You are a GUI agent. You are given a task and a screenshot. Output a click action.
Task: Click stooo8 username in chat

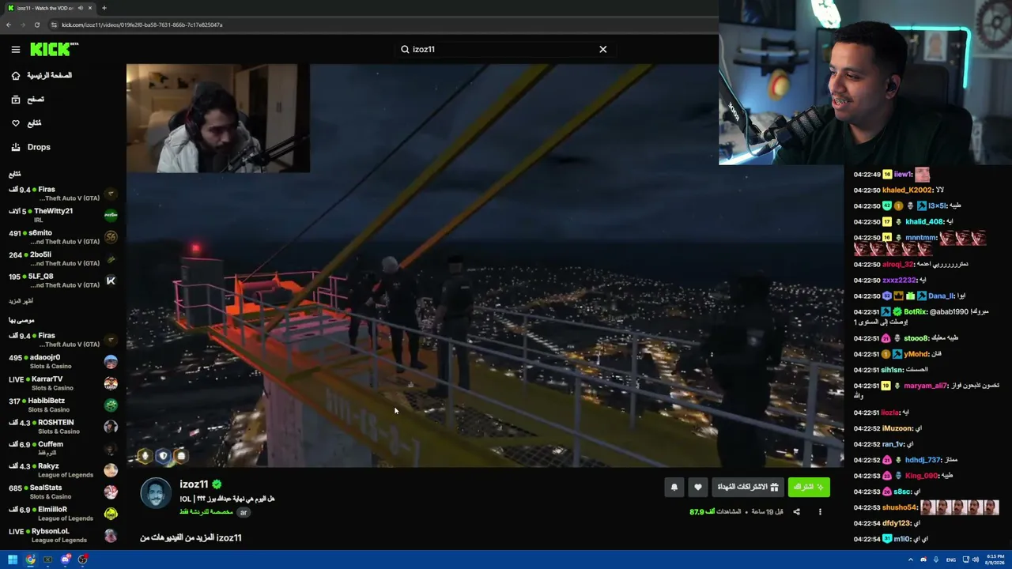[916, 338]
